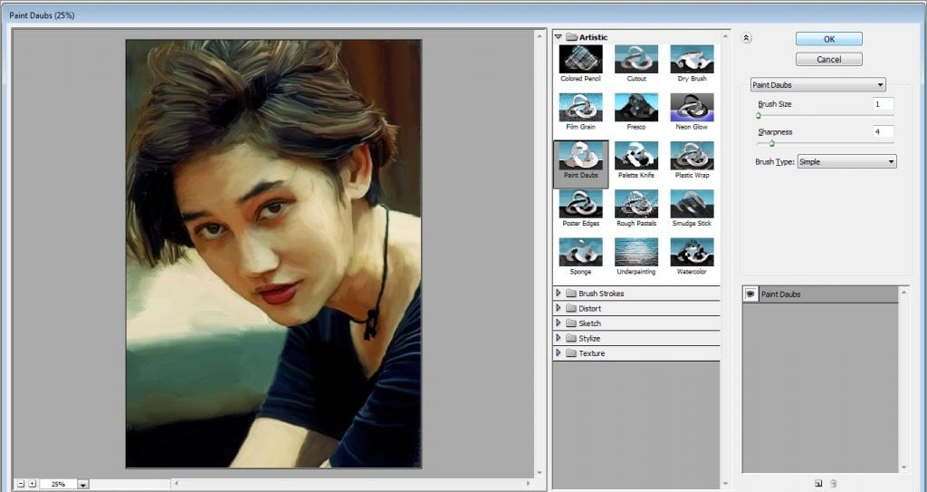Click the new effect layer icon
This screenshot has width=927, height=492.
[x=818, y=483]
